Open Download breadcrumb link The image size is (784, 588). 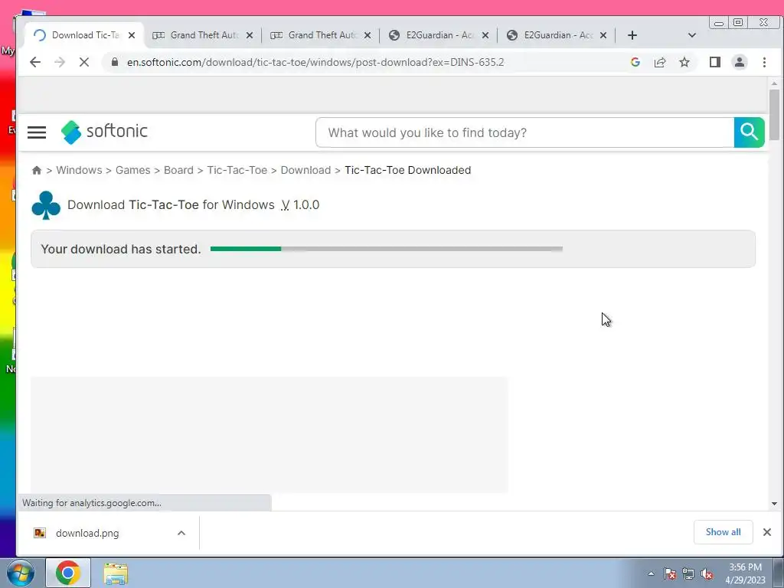point(305,170)
